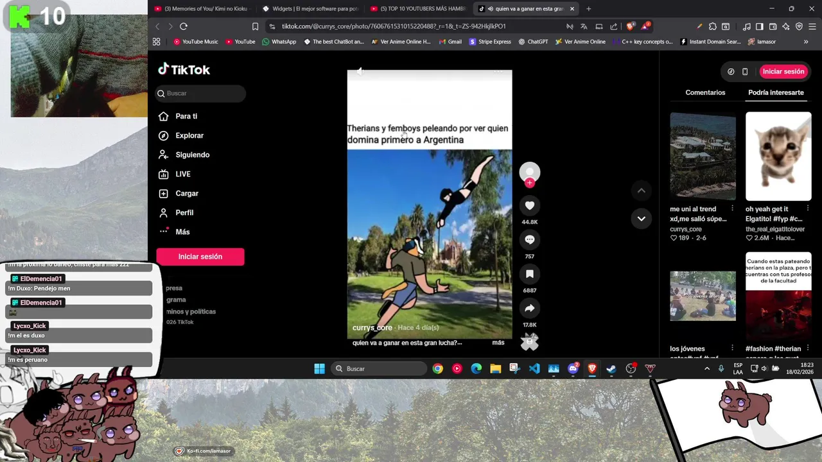
Task: Open the '#fashion #therian' video thumbnail
Action: pos(778,296)
